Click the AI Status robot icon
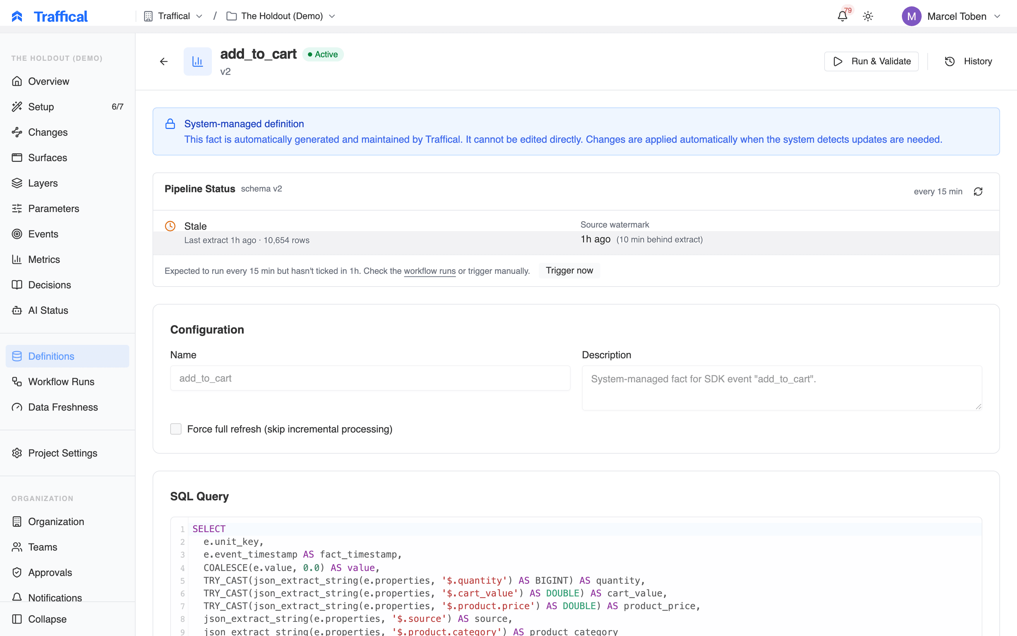 [17, 311]
